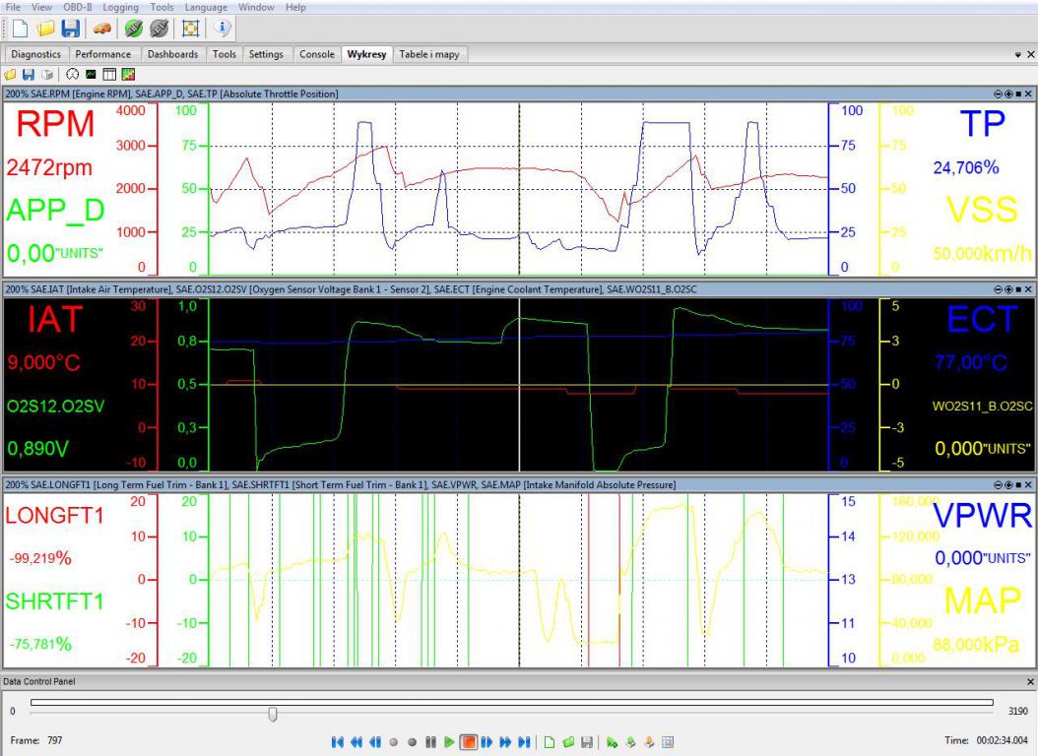The image size is (1038, 756).
Task: Click the blue info bubble icon
Action: 223,29
